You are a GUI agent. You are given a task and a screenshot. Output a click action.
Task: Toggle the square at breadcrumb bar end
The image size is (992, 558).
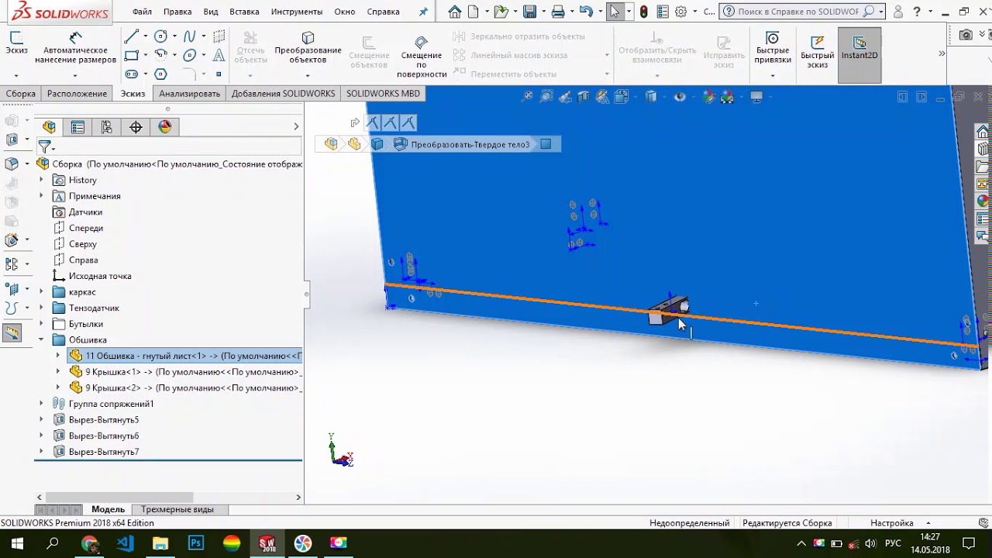[x=546, y=144]
